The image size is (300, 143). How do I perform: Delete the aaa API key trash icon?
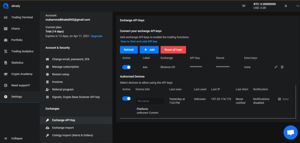point(282,67)
